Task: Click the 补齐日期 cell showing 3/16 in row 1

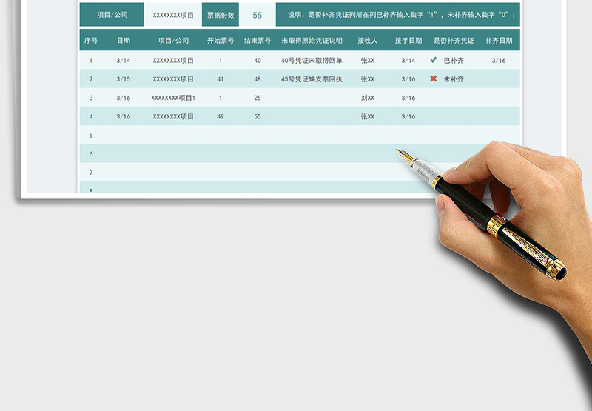Action: pos(499,61)
